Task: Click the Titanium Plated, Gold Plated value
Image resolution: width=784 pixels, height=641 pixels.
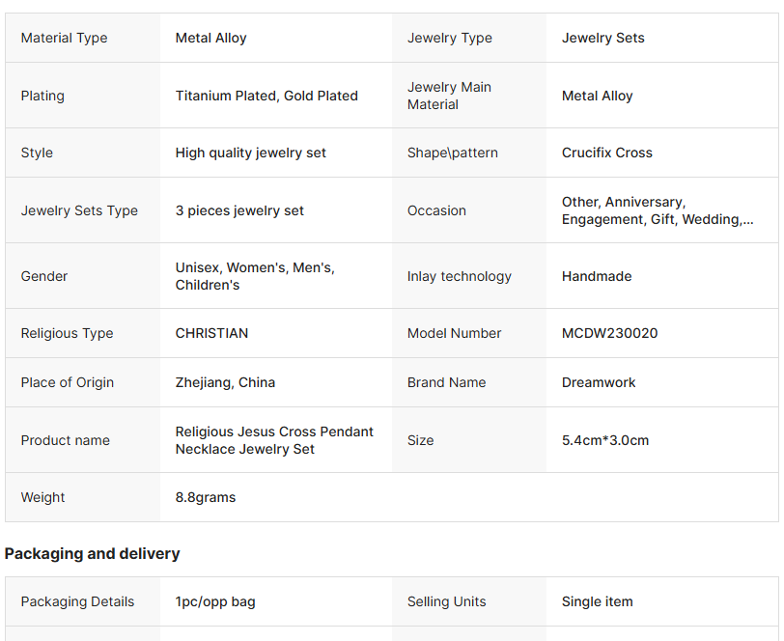Action: [266, 96]
